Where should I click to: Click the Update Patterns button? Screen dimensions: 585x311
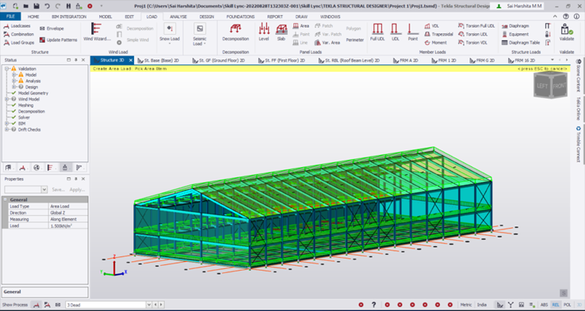[58, 40]
